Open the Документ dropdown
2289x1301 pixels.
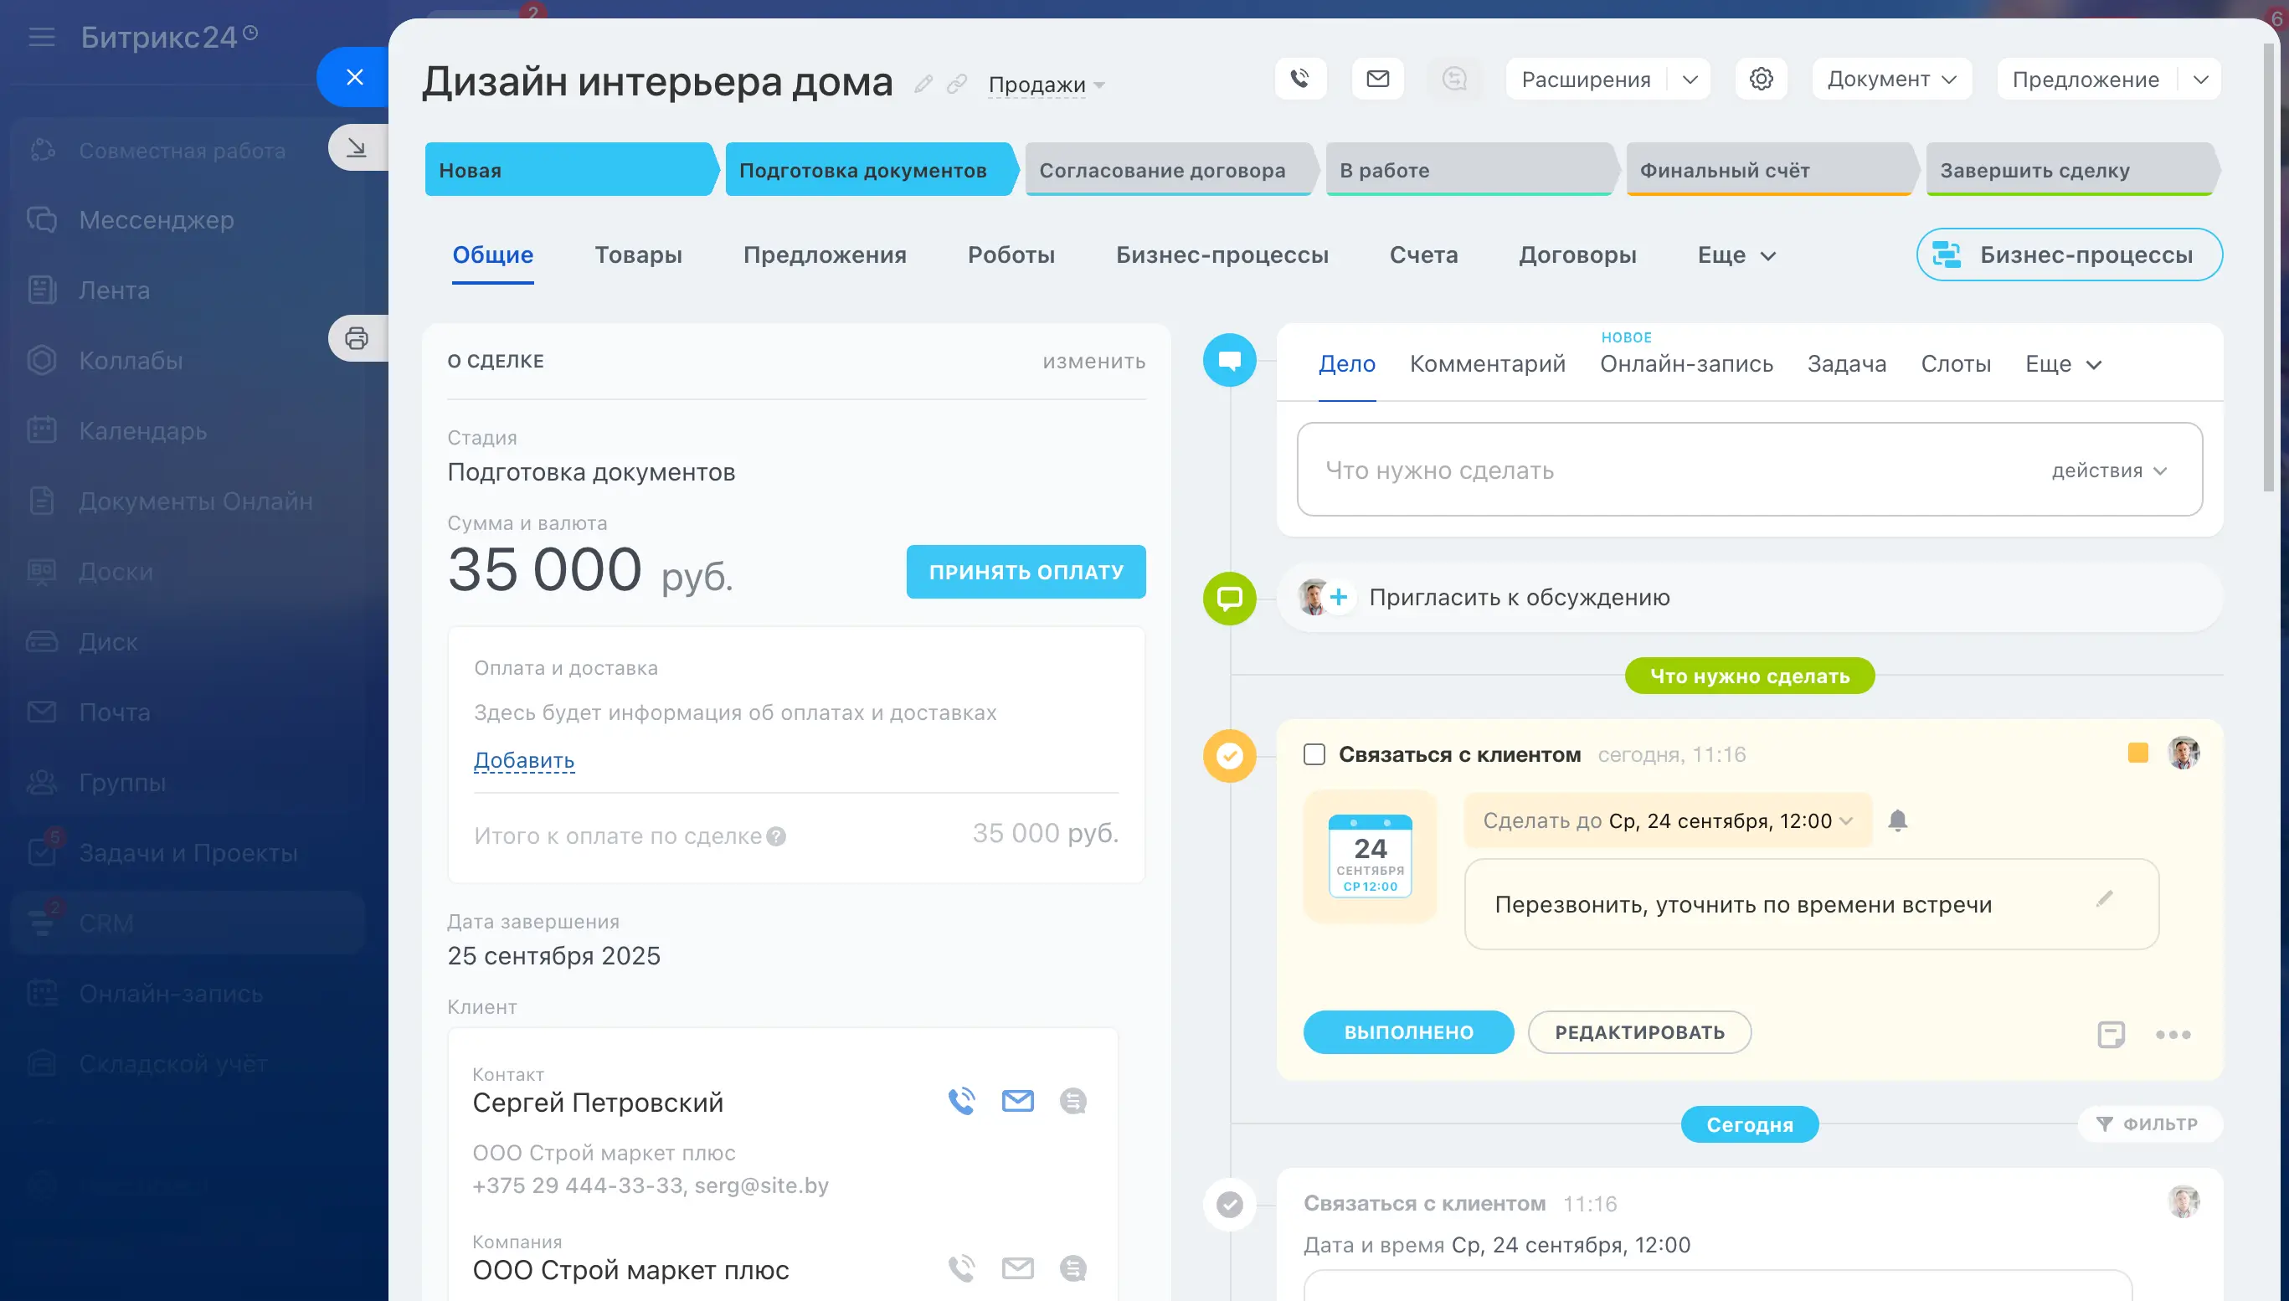point(1890,80)
